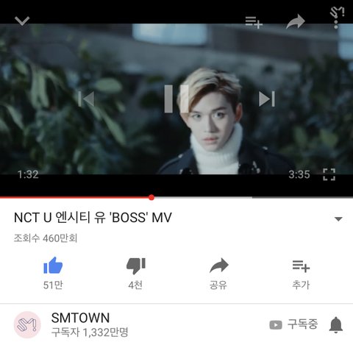Open the SMTOWN channel name link
The width and height of the screenshot is (353, 345).
pyautogui.click(x=80, y=318)
